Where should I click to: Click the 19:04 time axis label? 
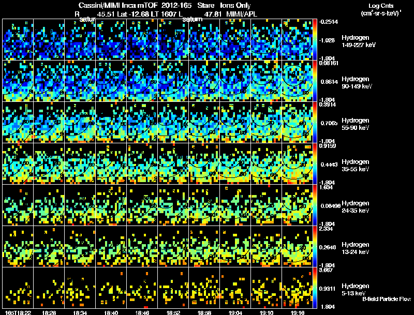[235, 312]
